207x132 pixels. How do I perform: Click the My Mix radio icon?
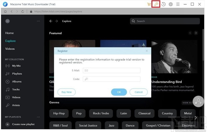pyautogui.click(x=7, y=66)
